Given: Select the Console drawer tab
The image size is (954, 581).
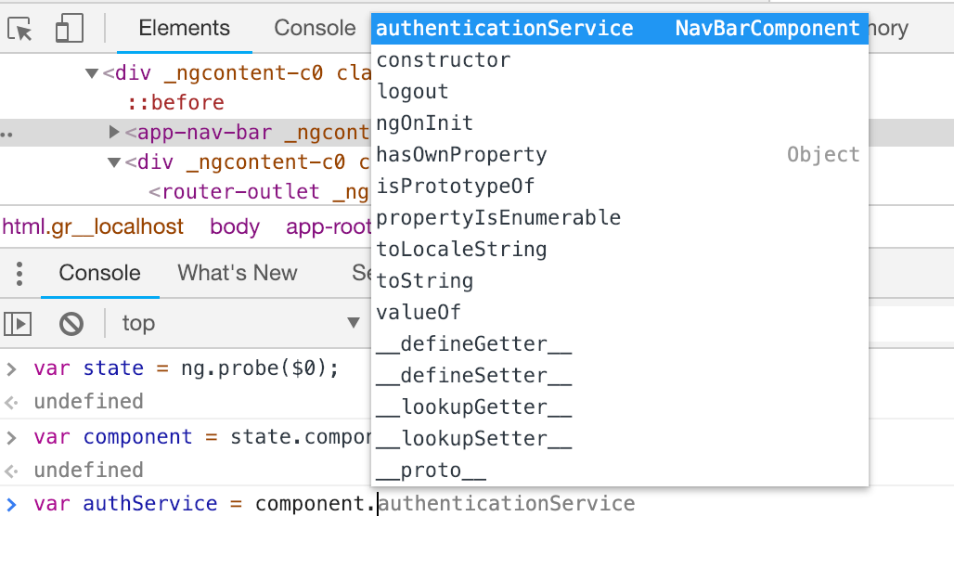Looking at the screenshot, I should click(99, 273).
